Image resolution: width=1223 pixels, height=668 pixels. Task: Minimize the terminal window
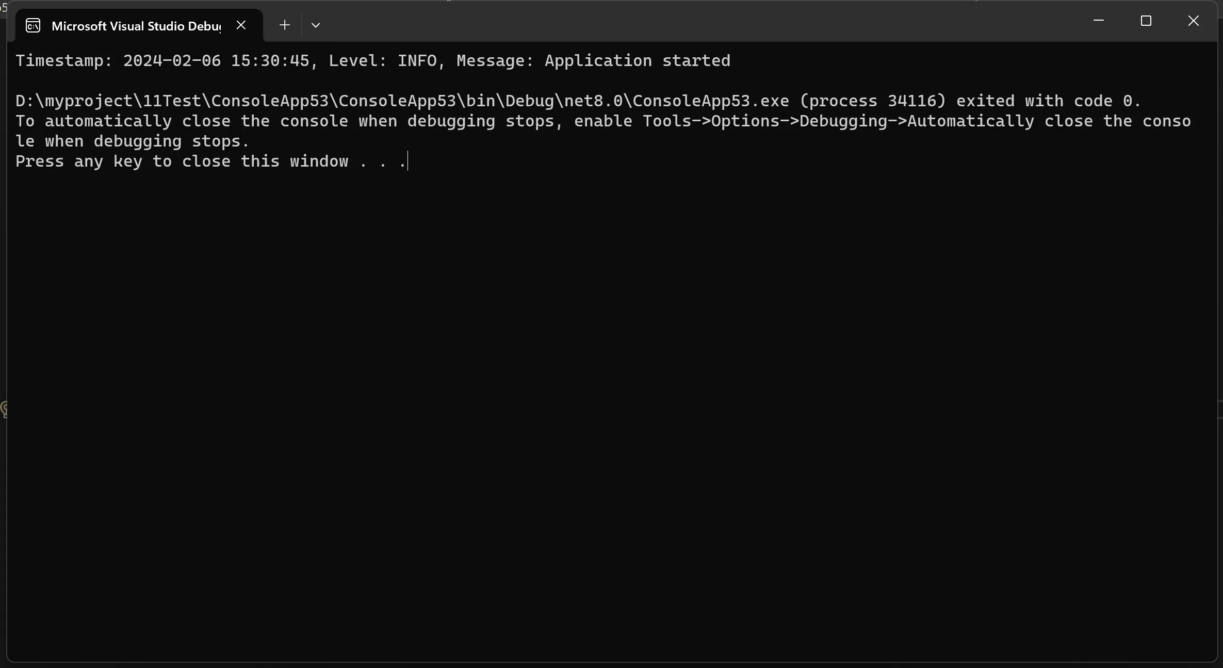click(x=1099, y=21)
